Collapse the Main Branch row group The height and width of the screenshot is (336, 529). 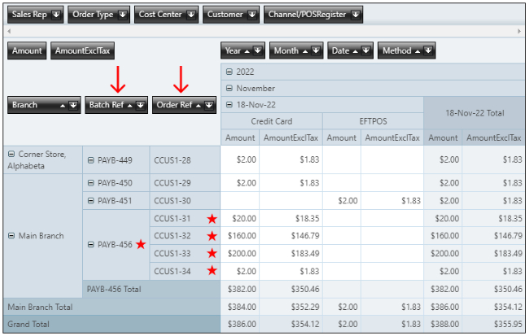[x=11, y=236]
